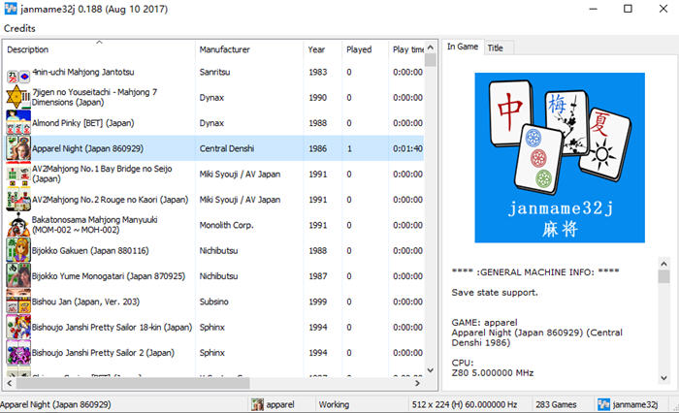Click the apparel icon in status bar
The image size is (679, 413).
(x=257, y=404)
